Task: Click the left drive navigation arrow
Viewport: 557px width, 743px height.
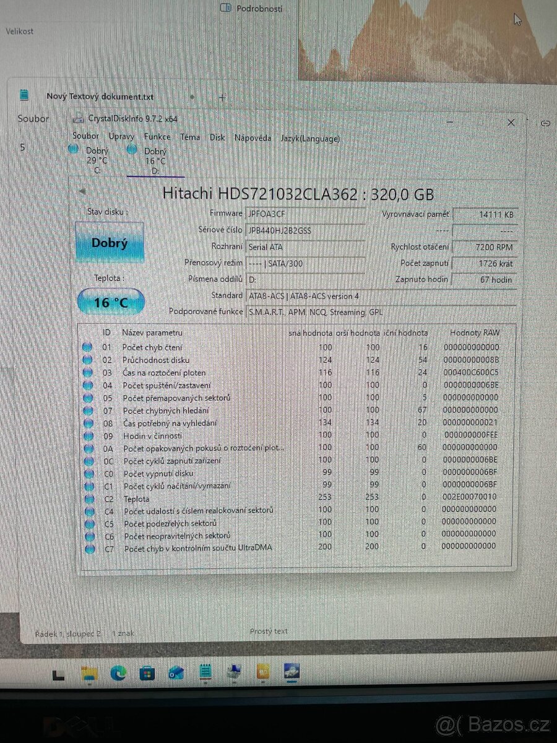Action: pyautogui.click(x=82, y=191)
